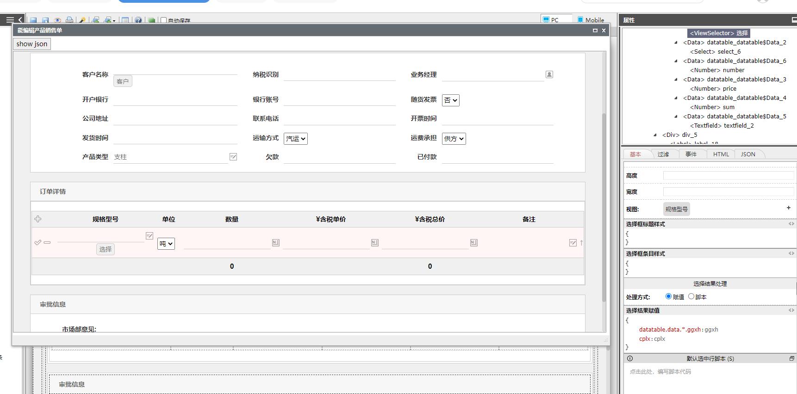Click the 宽度 input field
This screenshot has height=394, width=797.
coord(729,192)
